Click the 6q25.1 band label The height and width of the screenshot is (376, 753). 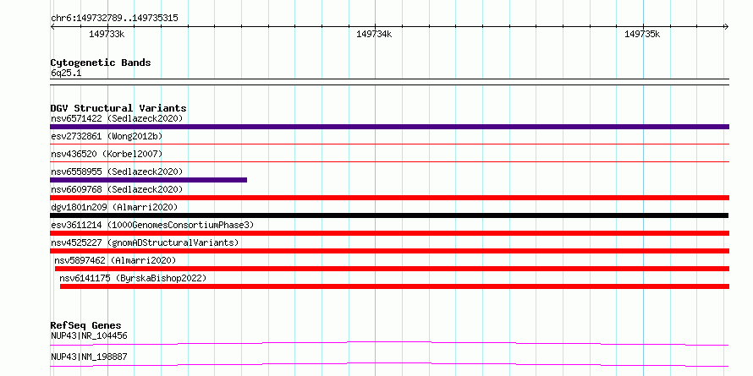point(66,74)
